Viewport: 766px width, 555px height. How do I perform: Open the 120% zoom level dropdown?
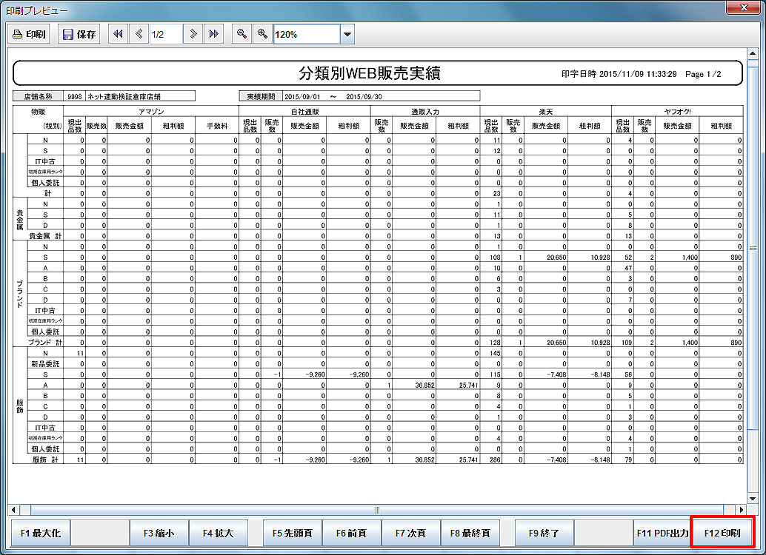(347, 34)
